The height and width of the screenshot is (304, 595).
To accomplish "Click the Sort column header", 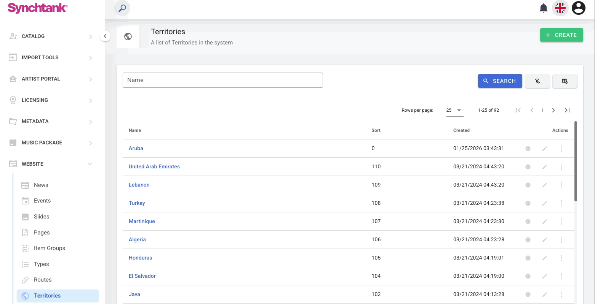I will [x=376, y=130].
